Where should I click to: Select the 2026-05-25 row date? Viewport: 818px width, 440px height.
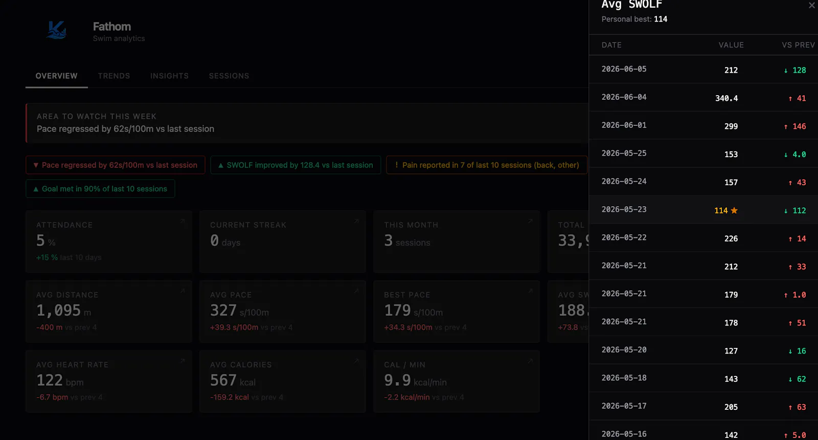tap(624, 153)
